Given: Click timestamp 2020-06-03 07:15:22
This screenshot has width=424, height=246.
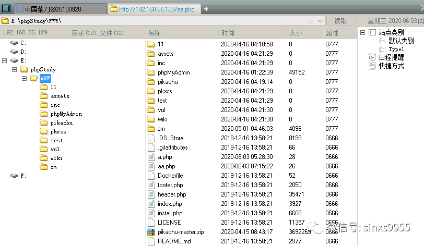Looking at the screenshot, I should 247,166.
